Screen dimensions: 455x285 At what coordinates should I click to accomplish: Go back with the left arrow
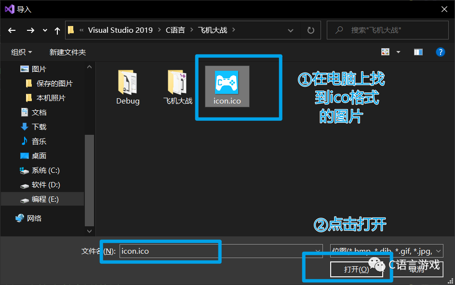pyautogui.click(x=12, y=30)
